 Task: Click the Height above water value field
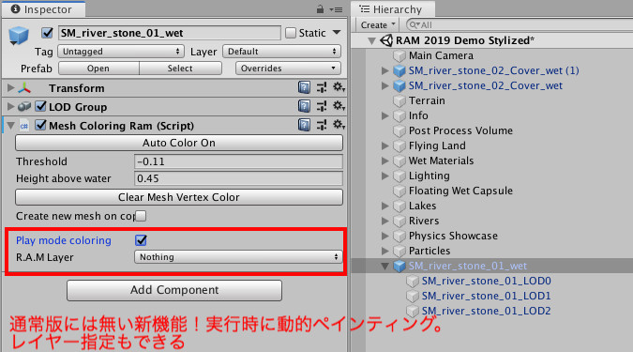(238, 178)
